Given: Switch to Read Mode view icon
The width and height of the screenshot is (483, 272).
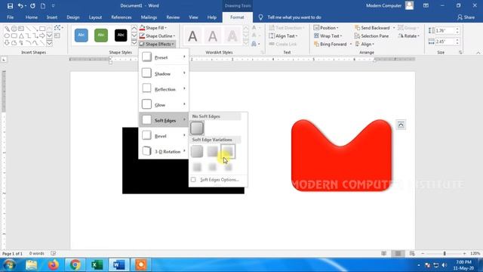Looking at the screenshot, I should point(384,253).
